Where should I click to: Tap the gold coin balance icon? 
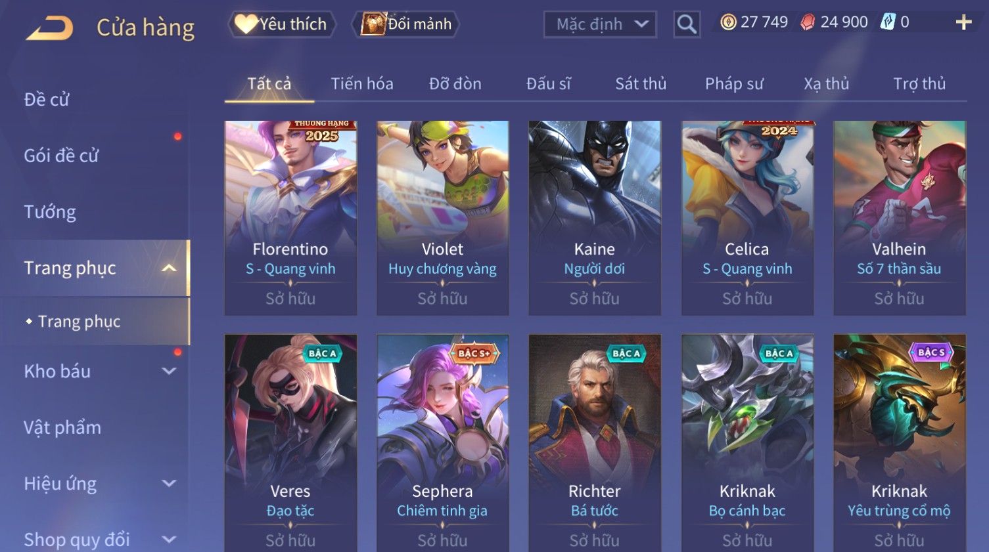click(x=728, y=22)
